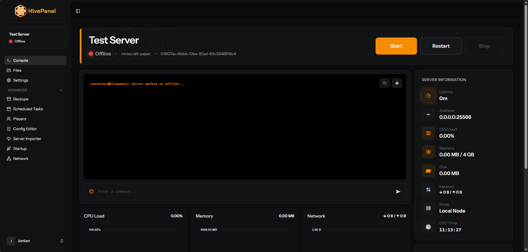Open the Players page
The height and width of the screenshot is (252, 528).
point(35,119)
